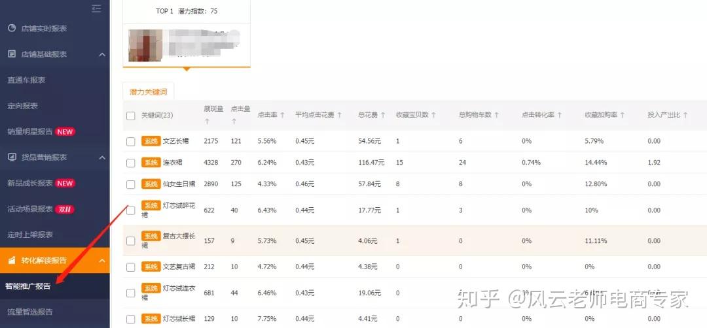Check the 灯芯绒长裙 keyword row
The image size is (707, 328).
[131, 320]
